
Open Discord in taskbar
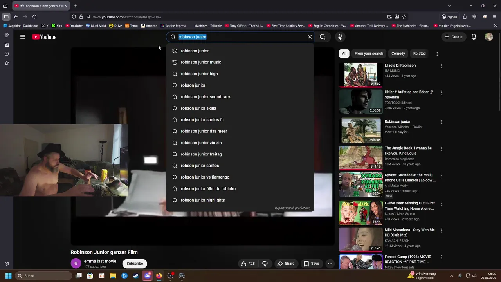(148, 276)
